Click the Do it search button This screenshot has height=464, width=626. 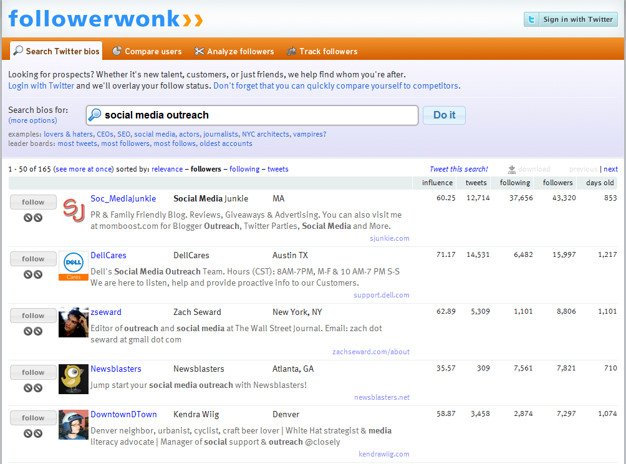click(x=444, y=115)
